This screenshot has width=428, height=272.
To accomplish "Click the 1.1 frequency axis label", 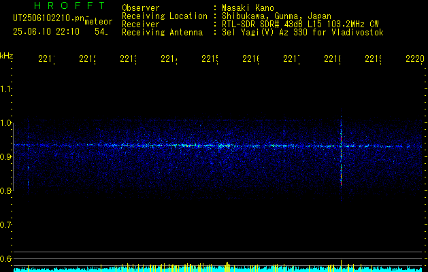I will [5, 88].
